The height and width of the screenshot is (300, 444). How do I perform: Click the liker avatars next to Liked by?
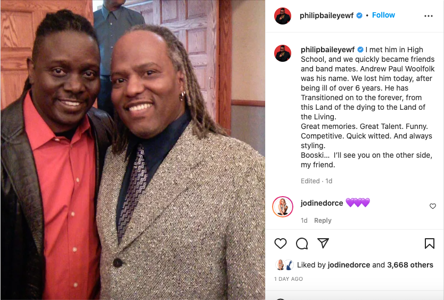(x=284, y=265)
